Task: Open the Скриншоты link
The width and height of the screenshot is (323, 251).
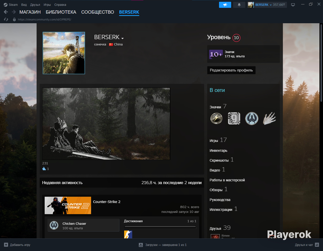Action: click(x=219, y=160)
